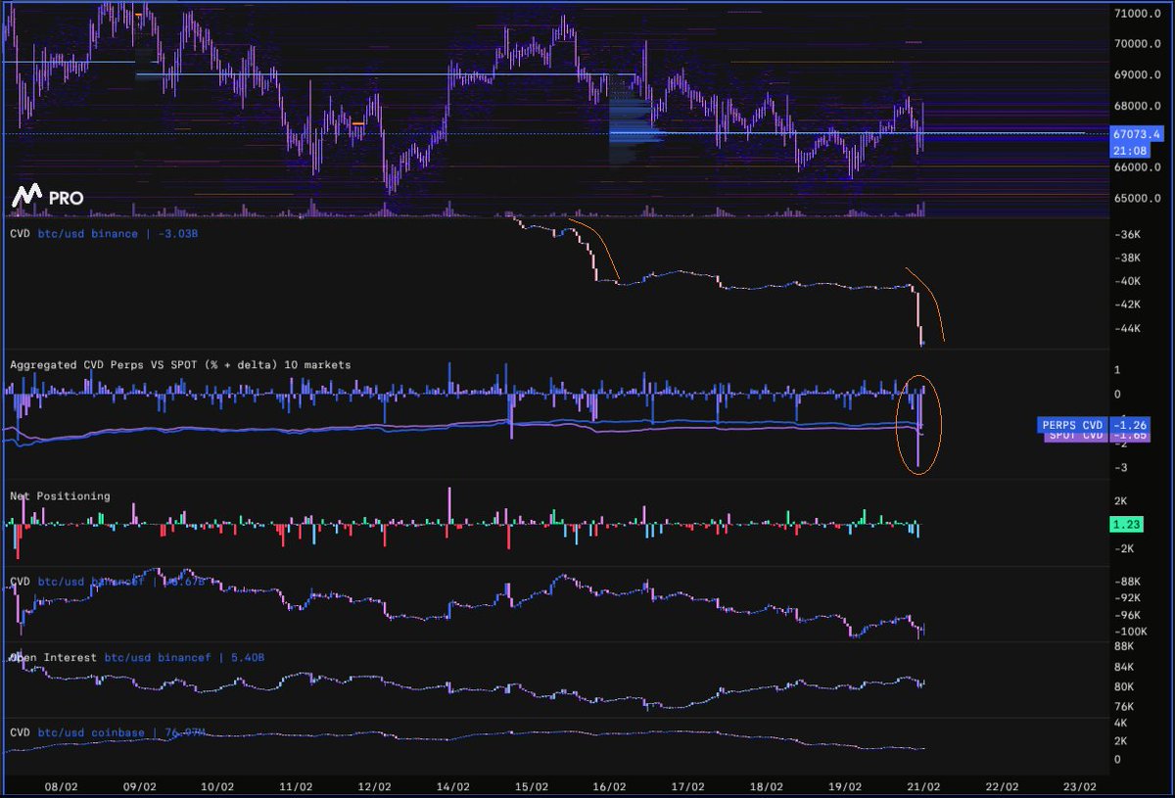Open the Open Interest btc/usd binancef indicator label
This screenshot has width=1175, height=798.
137,658
